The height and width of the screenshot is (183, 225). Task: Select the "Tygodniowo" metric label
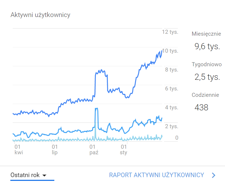pos(207,64)
